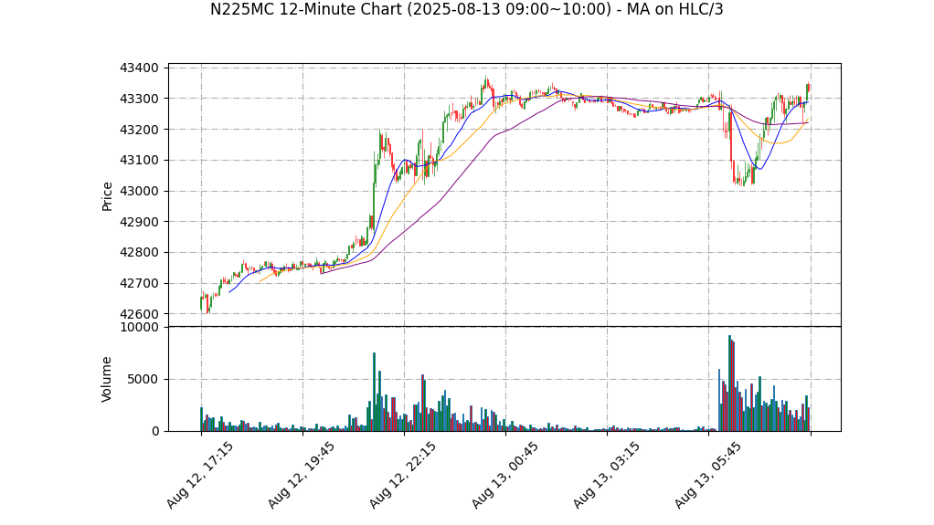934x525 pixels.
Task: Click the 43300 price axis label
Action: [140, 99]
